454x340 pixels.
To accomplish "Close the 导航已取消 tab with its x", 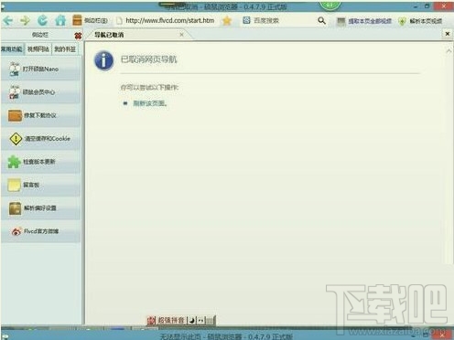I will point(181,35).
